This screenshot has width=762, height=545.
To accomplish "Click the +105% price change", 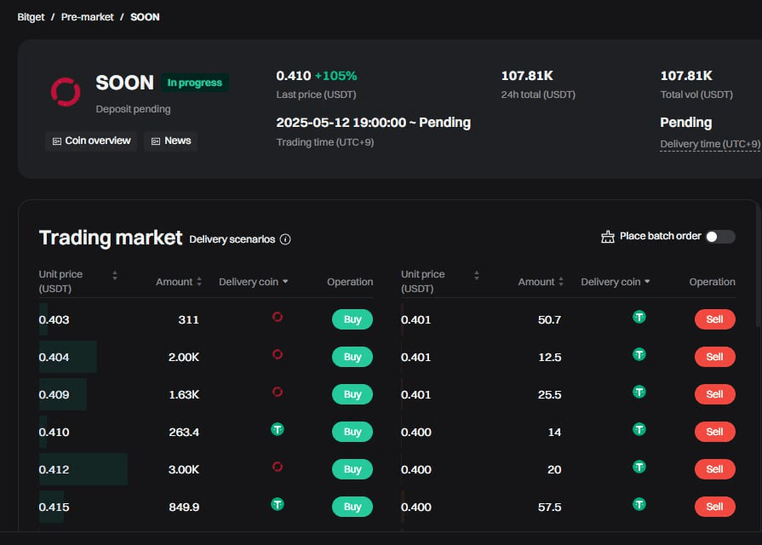I will coord(335,76).
